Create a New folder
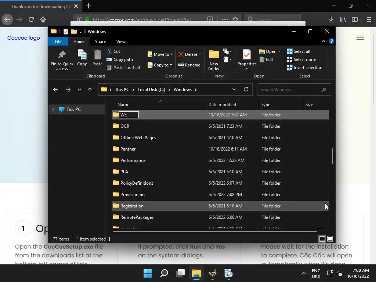Viewport: 376px width, 282px height. click(214, 60)
